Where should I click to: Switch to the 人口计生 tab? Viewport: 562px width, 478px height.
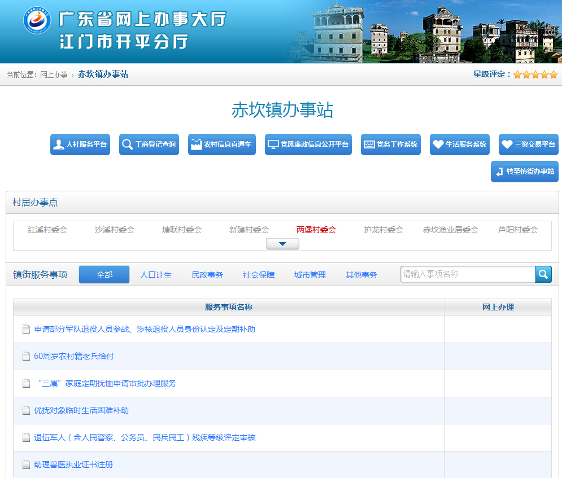pos(156,275)
